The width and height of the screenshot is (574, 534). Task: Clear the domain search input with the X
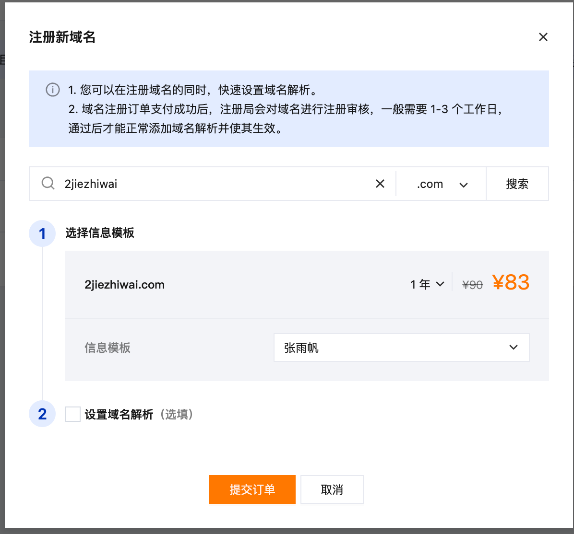(x=380, y=184)
